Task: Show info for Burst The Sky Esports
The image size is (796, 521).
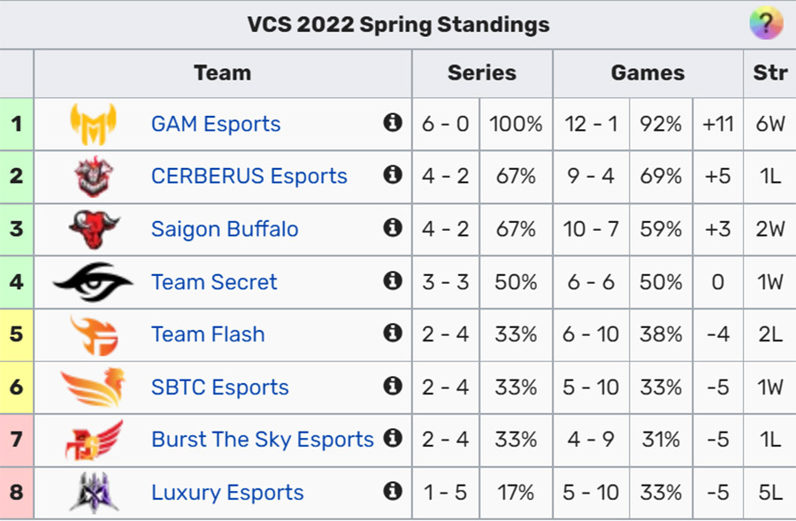Action: [393, 438]
